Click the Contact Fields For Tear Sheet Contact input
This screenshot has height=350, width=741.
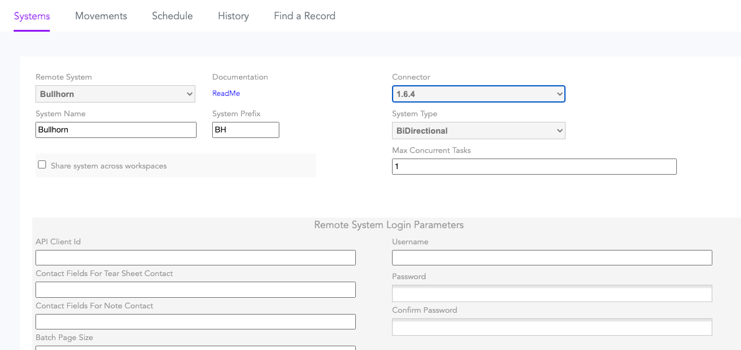[x=195, y=290]
